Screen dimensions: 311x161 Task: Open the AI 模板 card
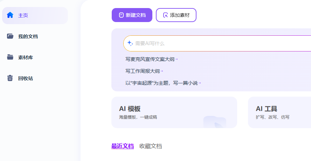coord(174,112)
